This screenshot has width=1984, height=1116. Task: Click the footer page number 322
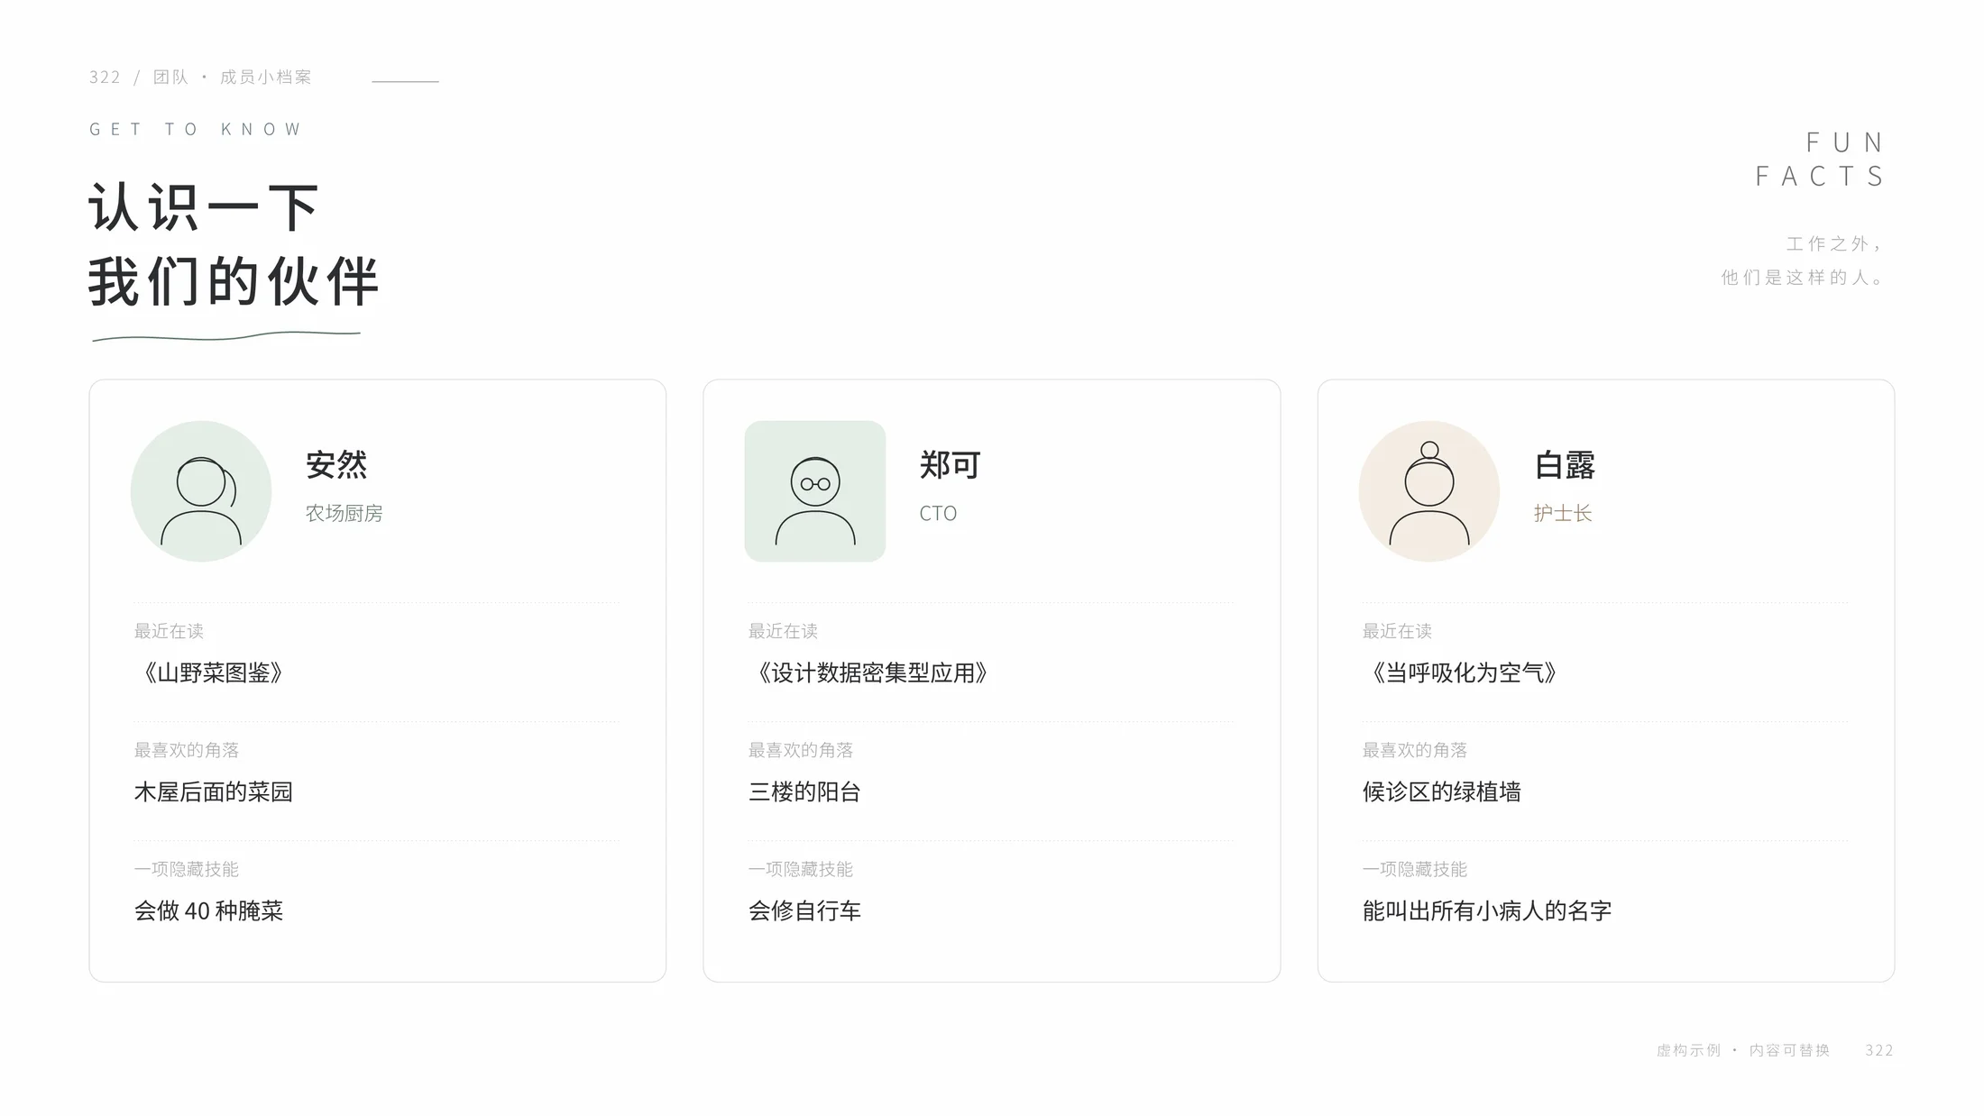pos(1879,1050)
